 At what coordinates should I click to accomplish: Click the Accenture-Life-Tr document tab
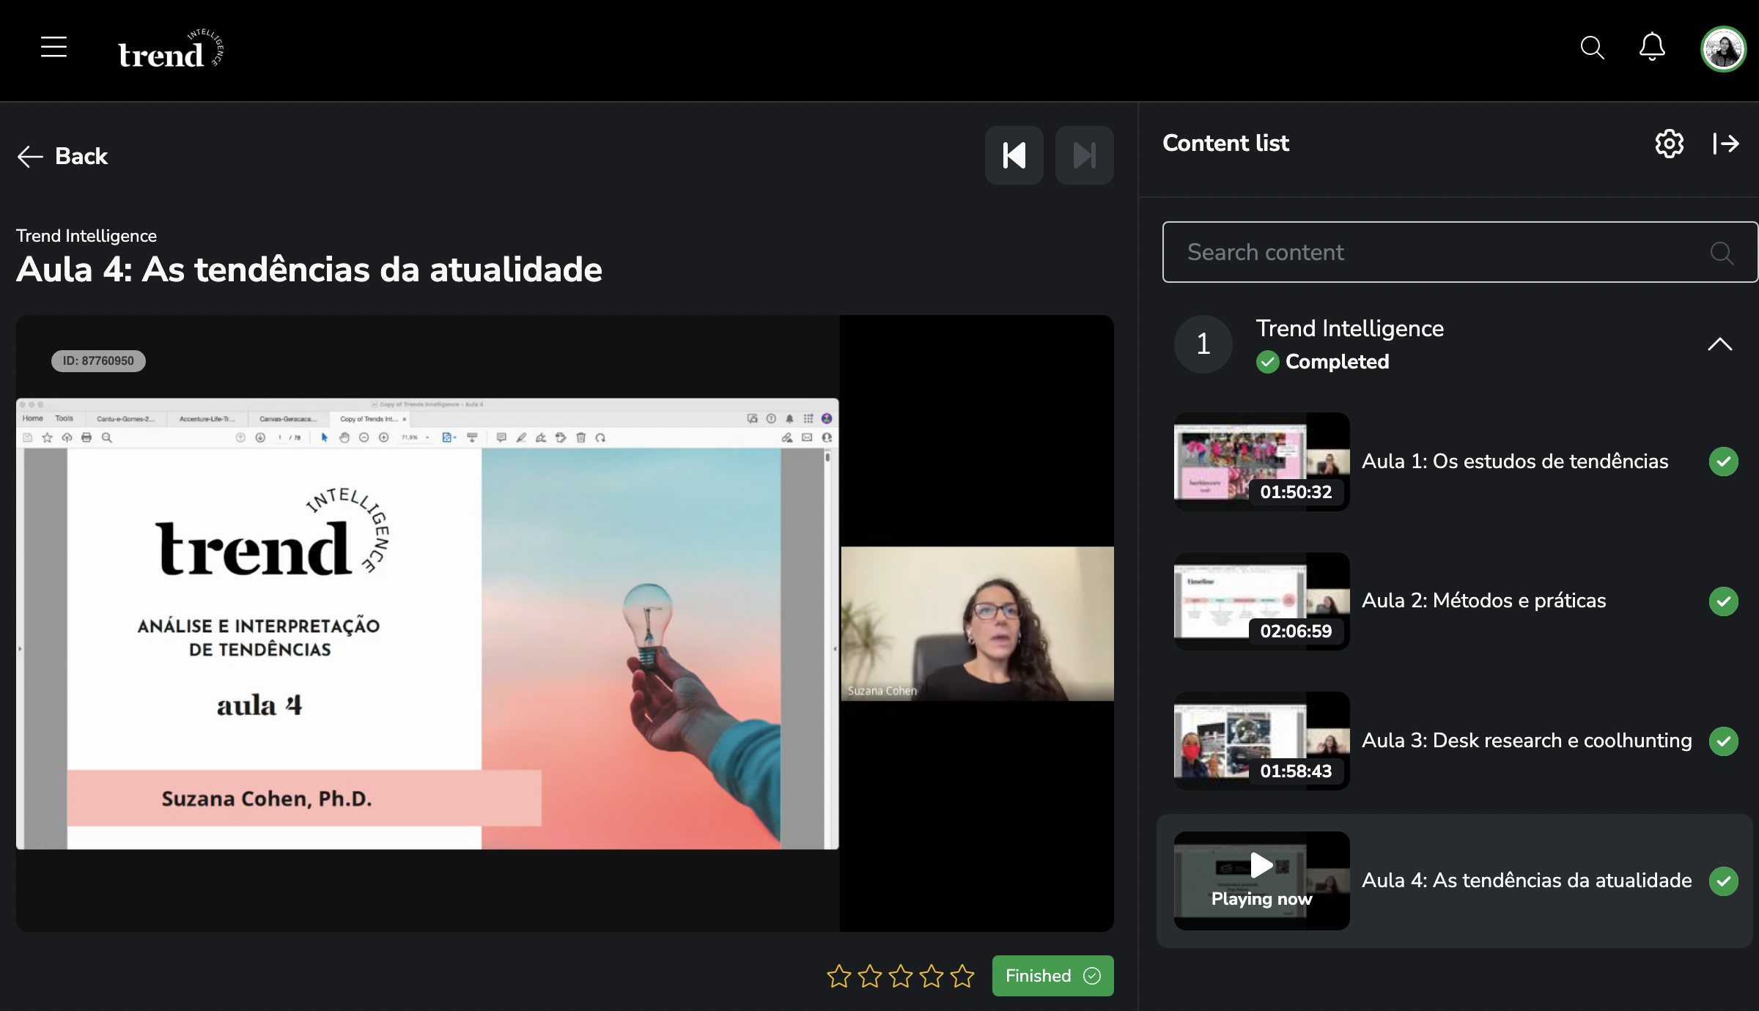pos(207,419)
